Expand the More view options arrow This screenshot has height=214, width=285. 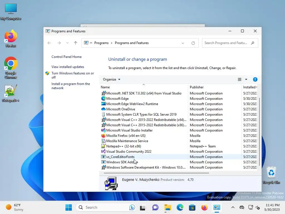(x=246, y=79)
